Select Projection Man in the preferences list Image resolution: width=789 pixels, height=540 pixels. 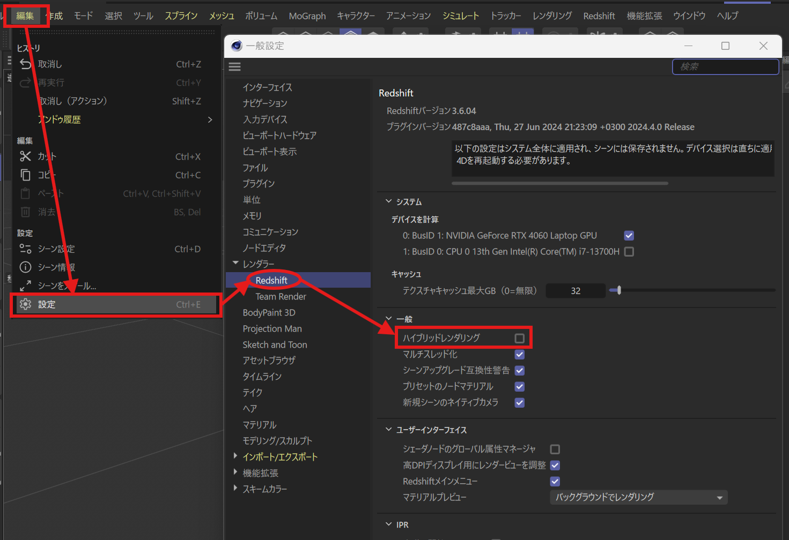[x=272, y=328]
